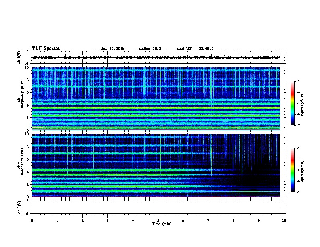Click the '6' kHz tick on ch.1 frequency axis
Viewport: 320px width, 247px height.
[28, 92]
